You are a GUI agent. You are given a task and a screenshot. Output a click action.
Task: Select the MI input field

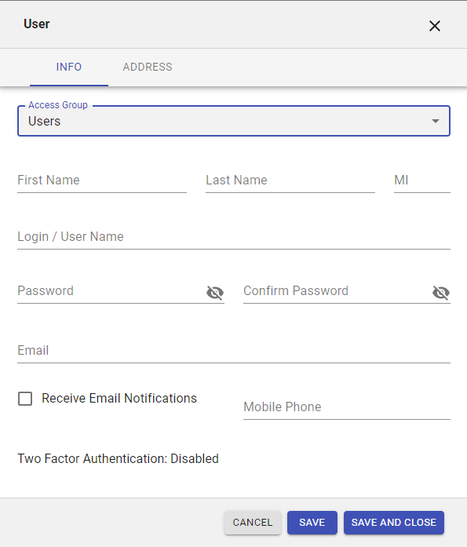tap(422, 181)
